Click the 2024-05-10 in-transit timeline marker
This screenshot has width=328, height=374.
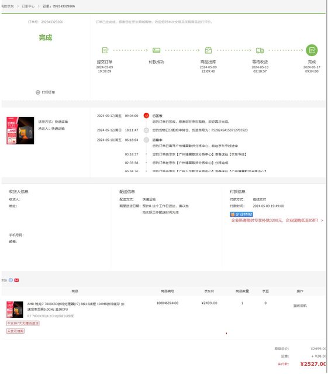point(146,140)
